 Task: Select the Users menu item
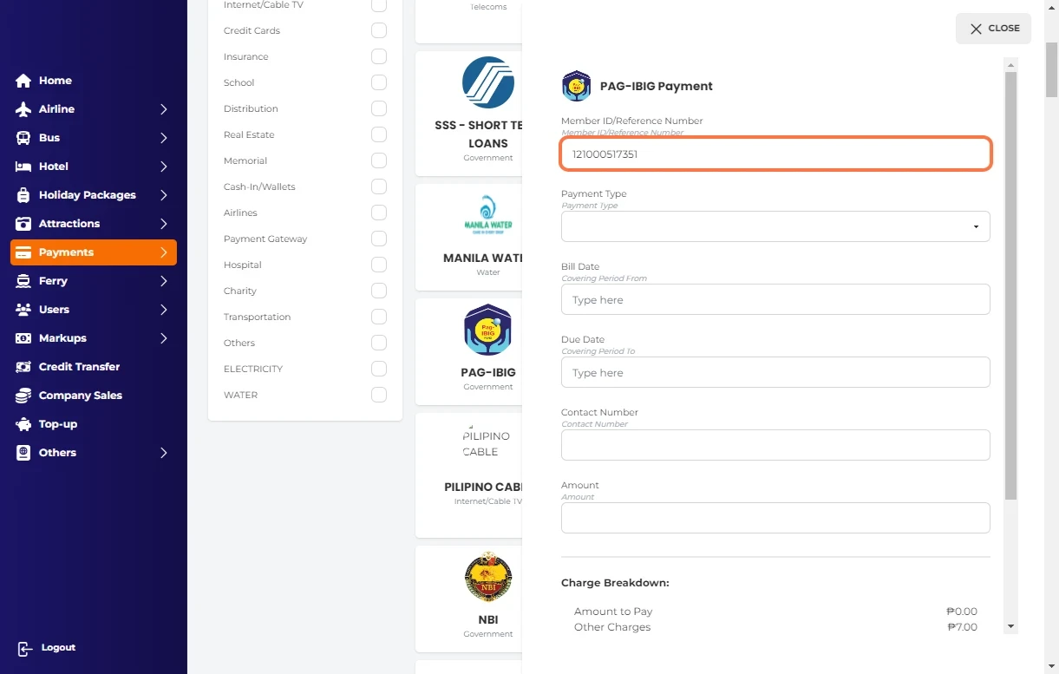(54, 310)
